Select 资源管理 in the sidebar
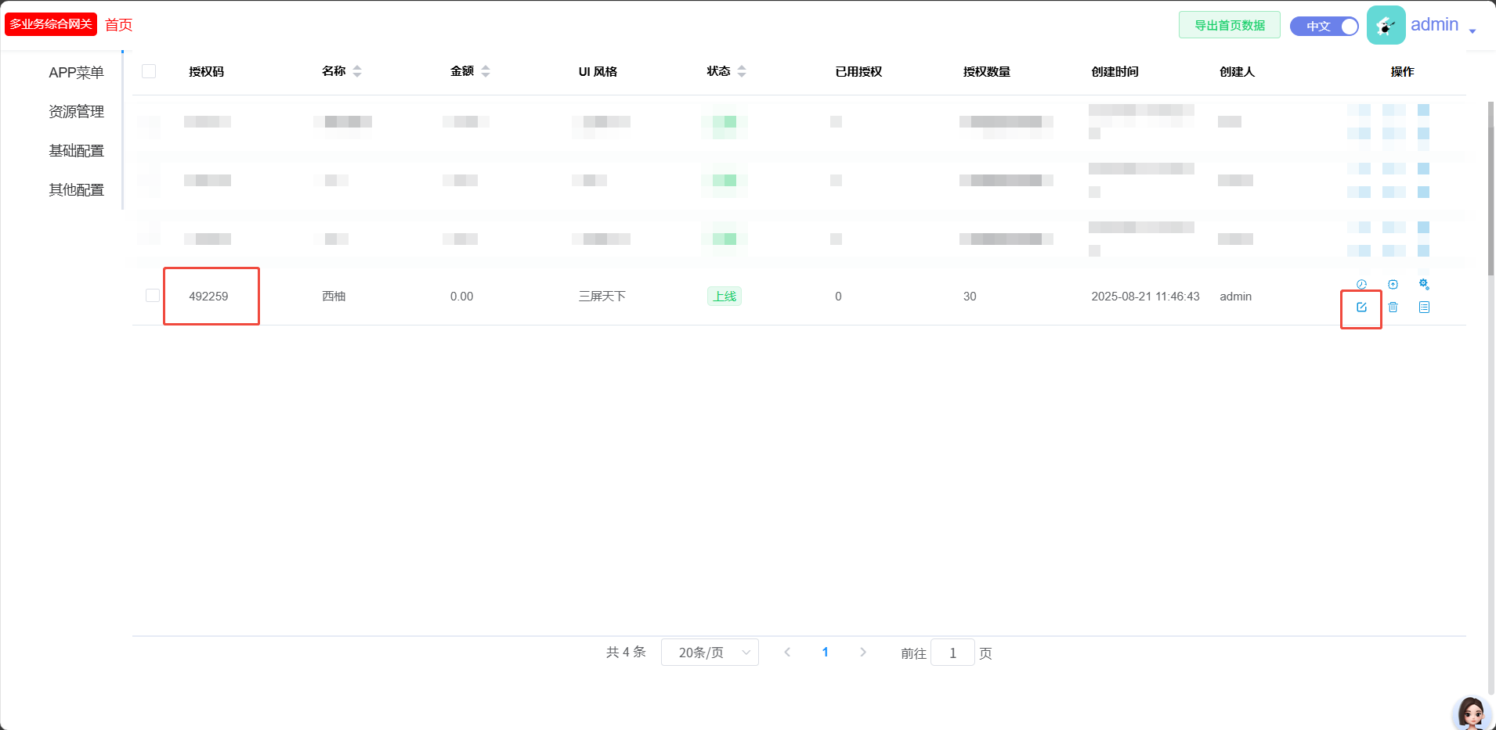The width and height of the screenshot is (1496, 730). point(76,112)
